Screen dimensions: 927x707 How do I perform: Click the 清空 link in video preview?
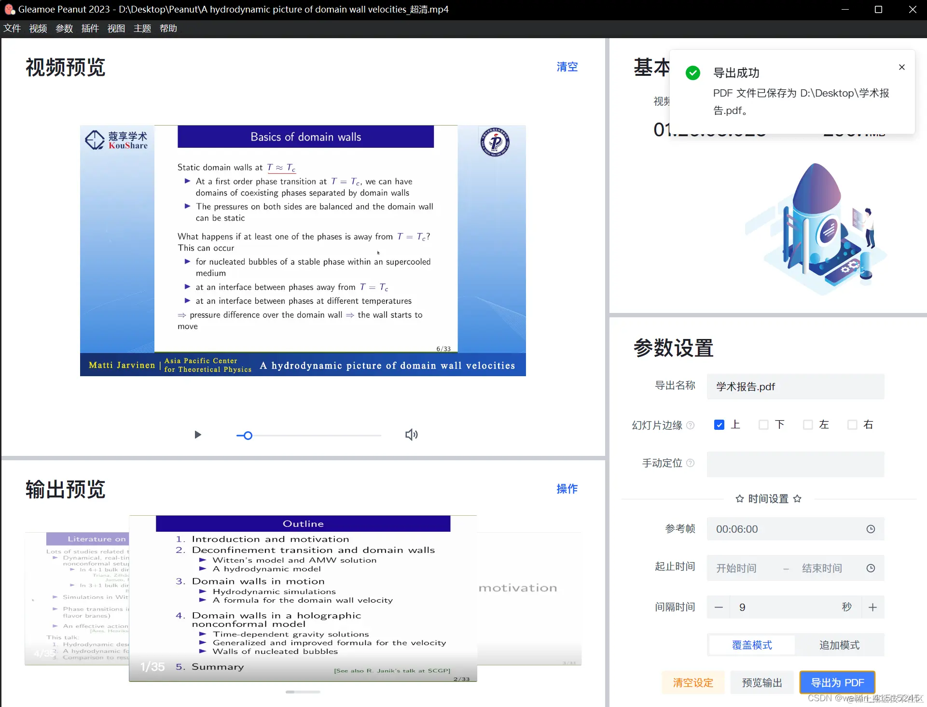(x=567, y=67)
